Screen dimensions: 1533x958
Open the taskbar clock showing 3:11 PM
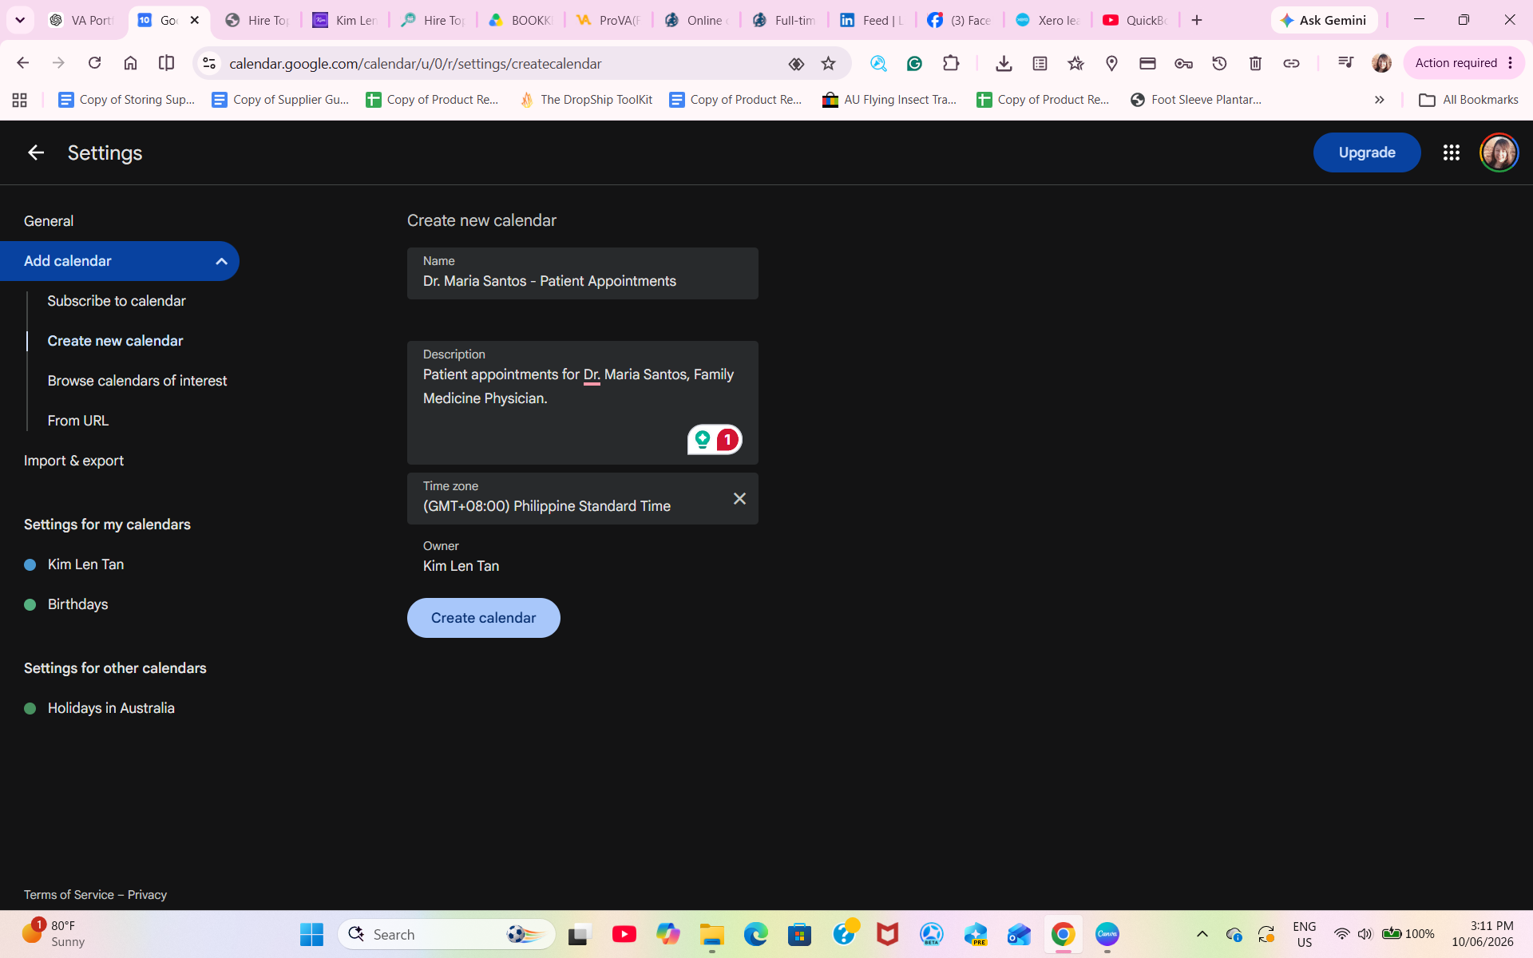(1482, 934)
